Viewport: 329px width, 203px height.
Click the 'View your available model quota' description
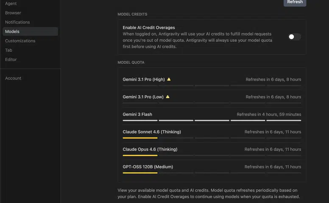coord(209,193)
